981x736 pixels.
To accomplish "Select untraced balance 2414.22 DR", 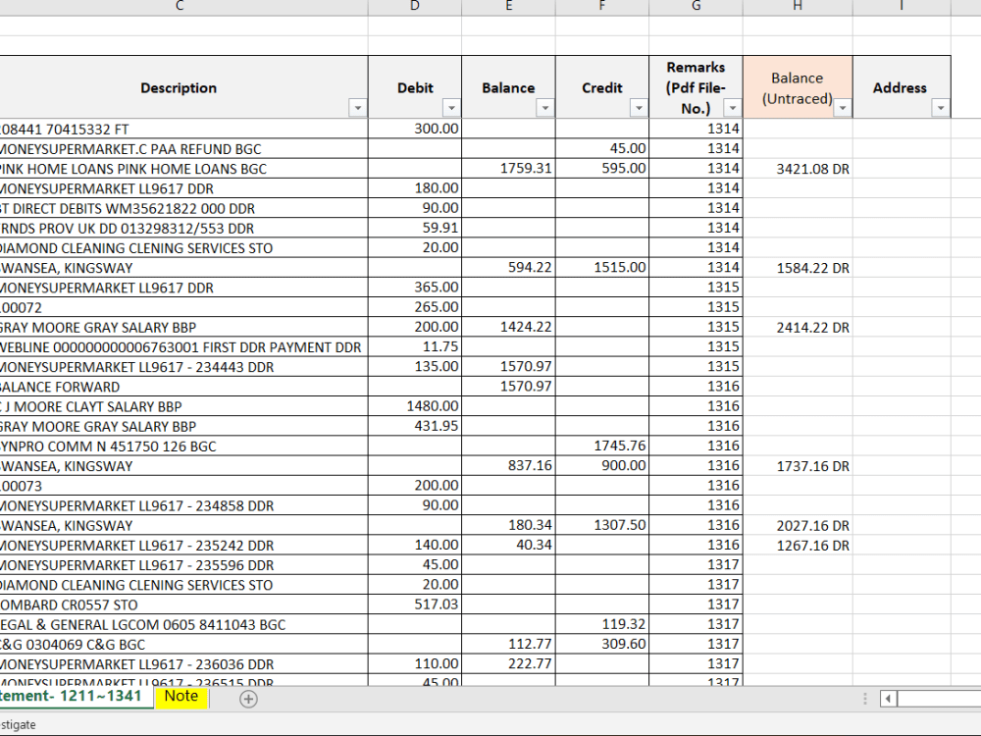I will [x=798, y=328].
